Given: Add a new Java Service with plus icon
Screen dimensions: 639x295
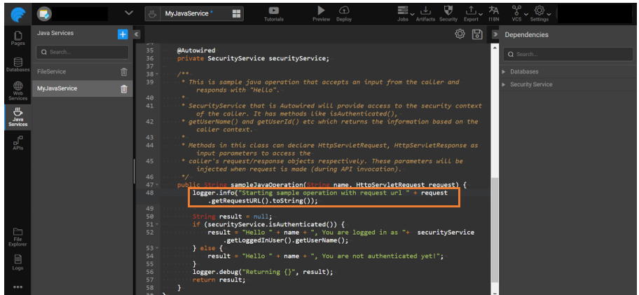Looking at the screenshot, I should tap(123, 34).
